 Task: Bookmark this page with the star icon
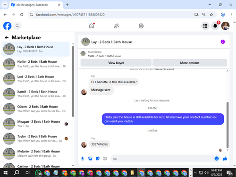coord(211,15)
